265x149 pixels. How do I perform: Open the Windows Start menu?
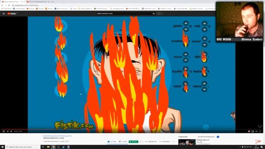coord(2,147)
